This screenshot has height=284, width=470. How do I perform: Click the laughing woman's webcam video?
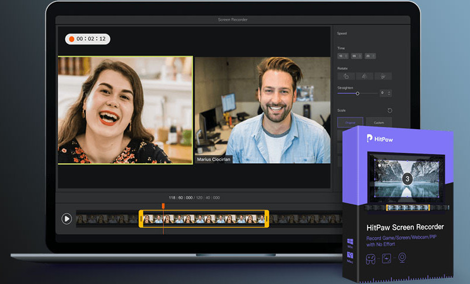(x=125, y=110)
